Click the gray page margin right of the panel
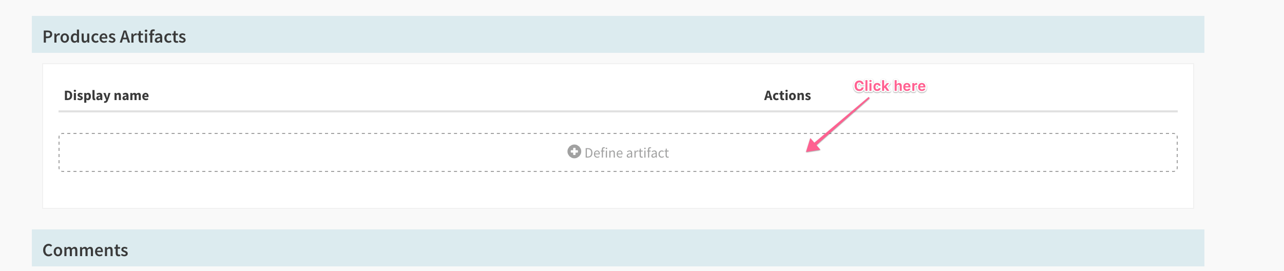Image resolution: width=1284 pixels, height=271 pixels. (x=1242, y=133)
